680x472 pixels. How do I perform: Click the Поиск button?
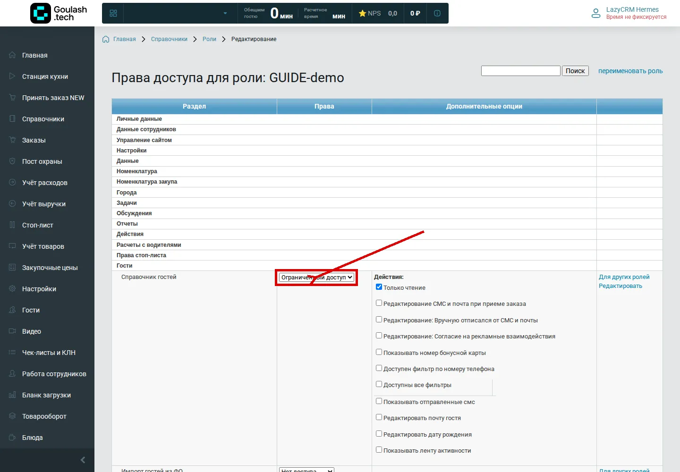575,71
